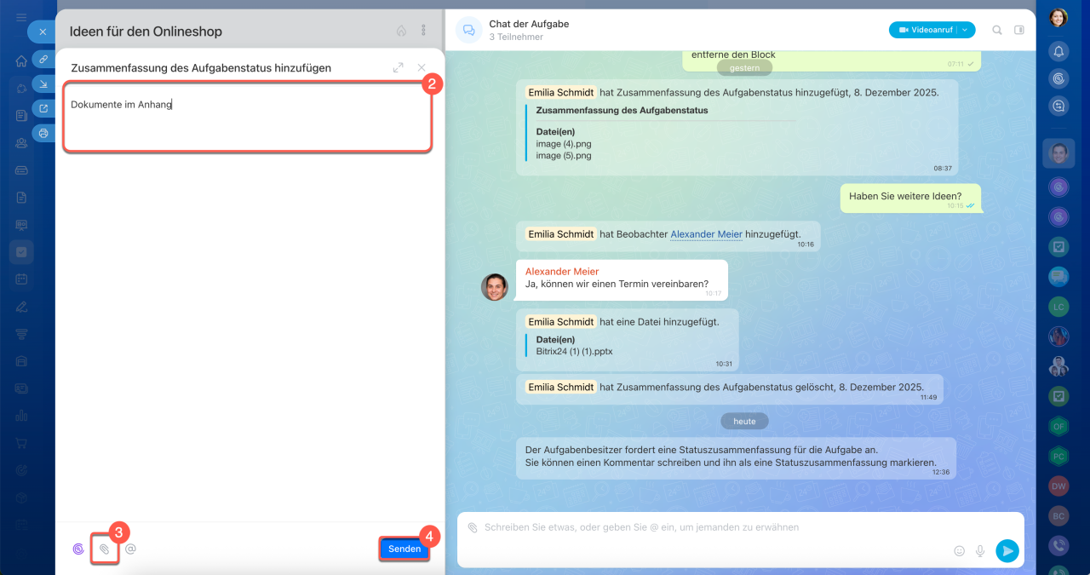Click the flame priority icon in task header
Screen dimensions: 1090x575
click(x=401, y=31)
